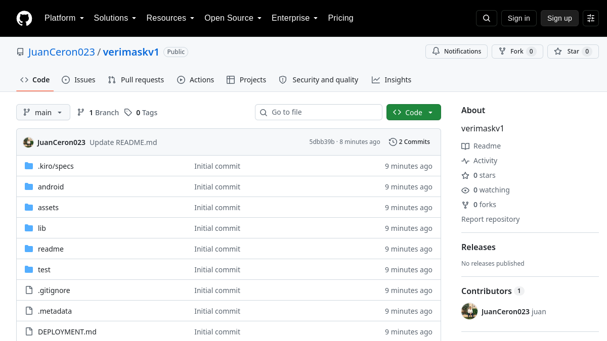Switch to the Pull requests tab
607x341 pixels.
[x=136, y=80]
